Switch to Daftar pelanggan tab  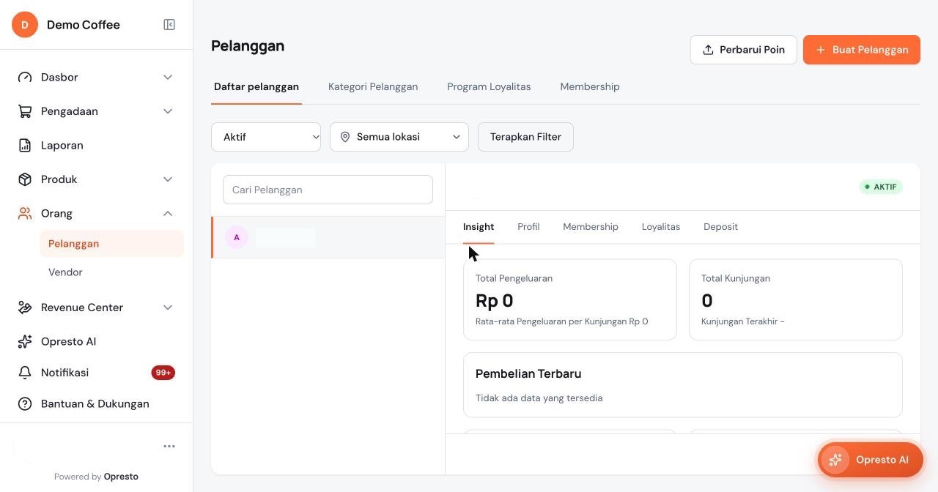256,86
